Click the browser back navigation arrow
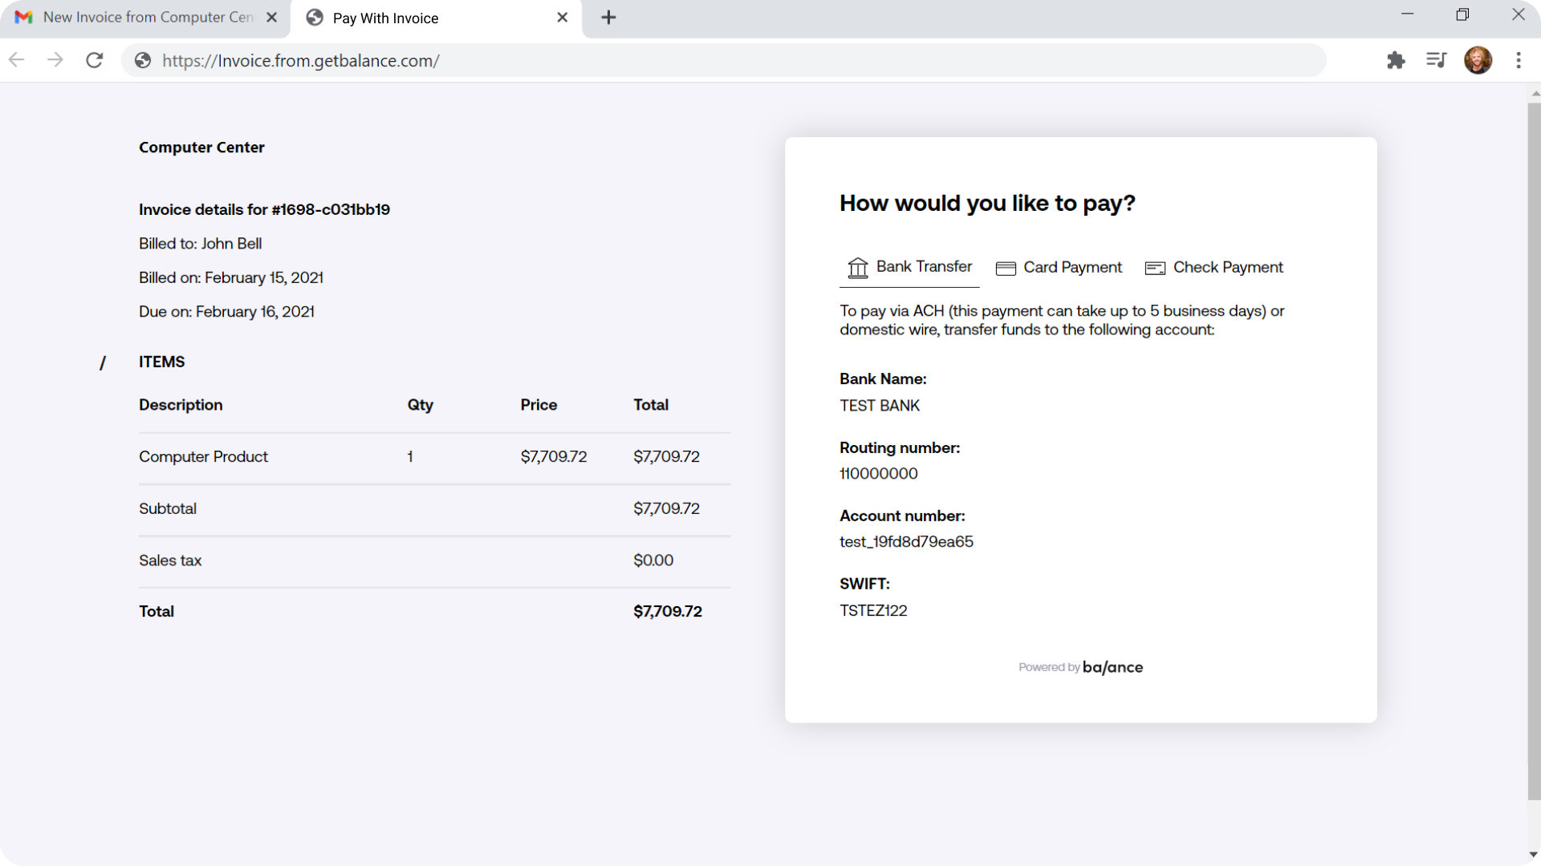The image size is (1541, 866). 16,60
